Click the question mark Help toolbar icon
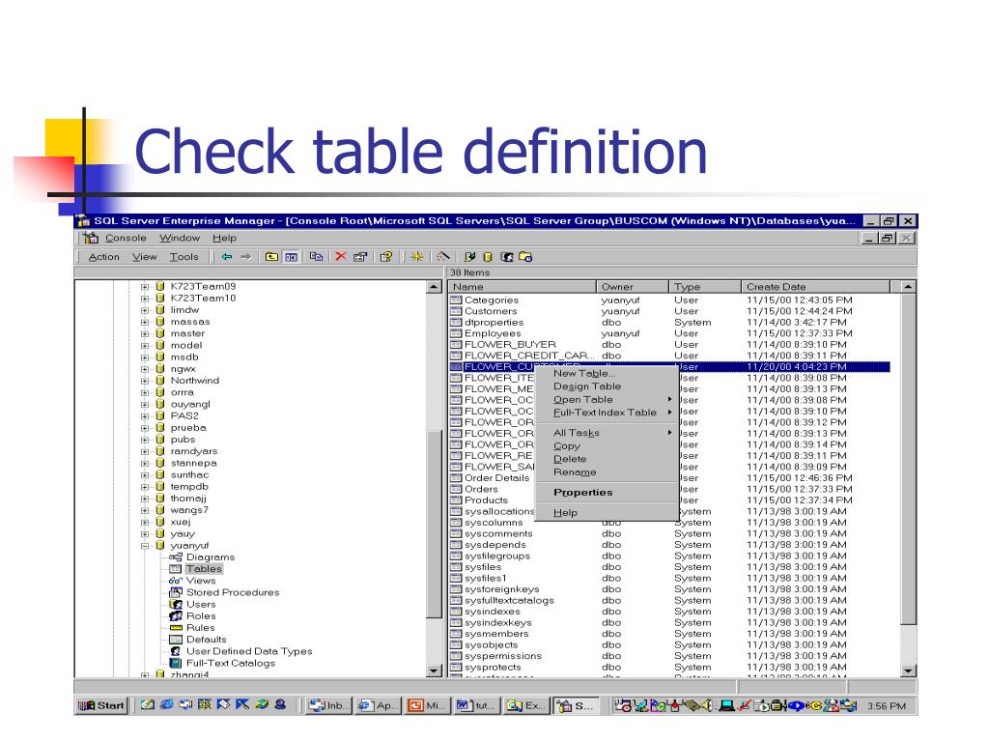 point(386,257)
